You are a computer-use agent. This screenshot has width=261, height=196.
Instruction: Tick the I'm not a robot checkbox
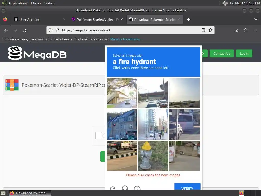coord(99,136)
